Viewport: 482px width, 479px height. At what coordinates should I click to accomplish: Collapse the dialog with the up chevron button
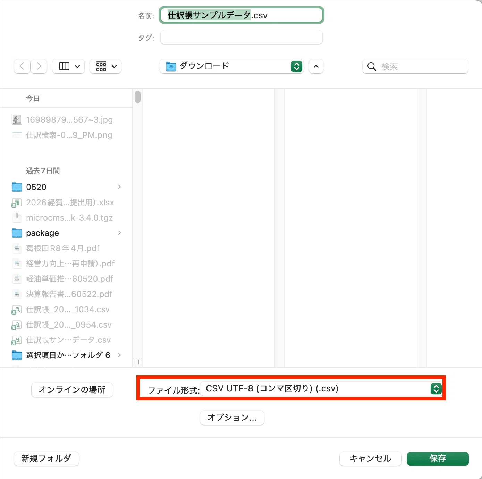coord(316,66)
